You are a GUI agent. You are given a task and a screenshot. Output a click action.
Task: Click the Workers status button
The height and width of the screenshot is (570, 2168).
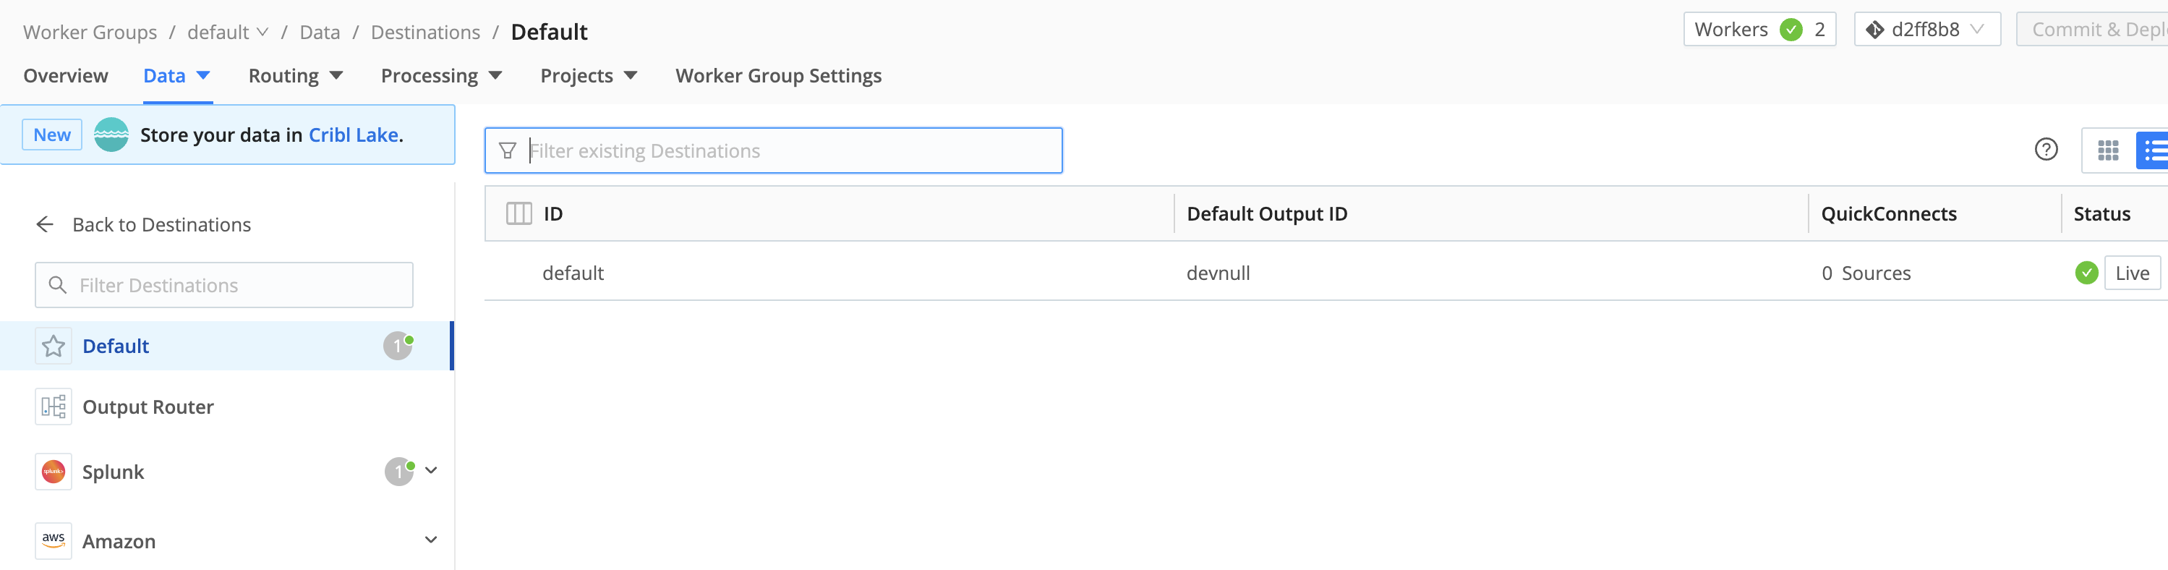1758,30
